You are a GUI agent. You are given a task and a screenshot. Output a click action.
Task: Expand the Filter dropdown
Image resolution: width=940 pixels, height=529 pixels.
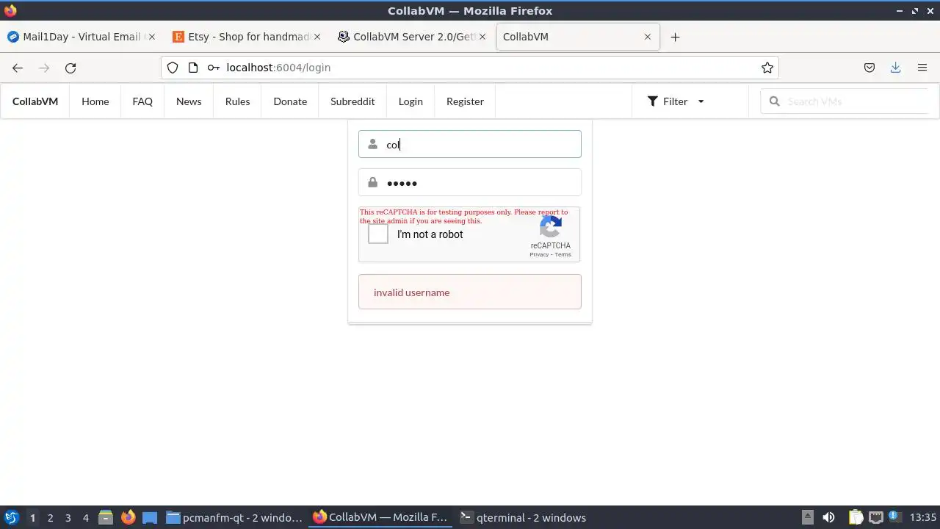676,101
